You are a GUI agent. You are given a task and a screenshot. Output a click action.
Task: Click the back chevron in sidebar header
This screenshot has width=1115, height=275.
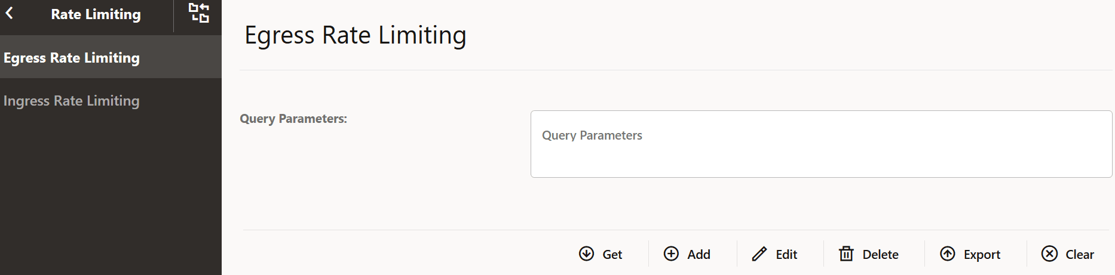coord(10,14)
